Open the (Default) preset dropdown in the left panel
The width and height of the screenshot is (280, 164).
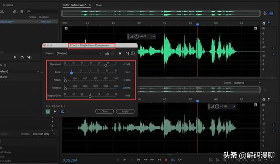(x=20, y=71)
